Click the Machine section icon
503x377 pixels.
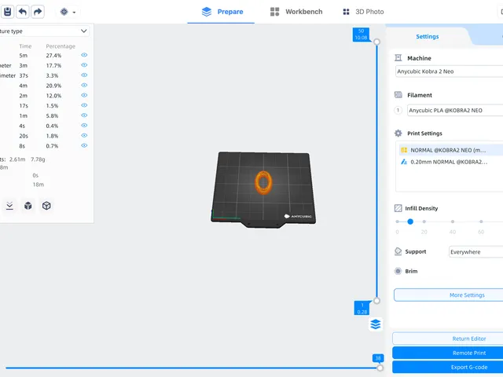pos(398,58)
